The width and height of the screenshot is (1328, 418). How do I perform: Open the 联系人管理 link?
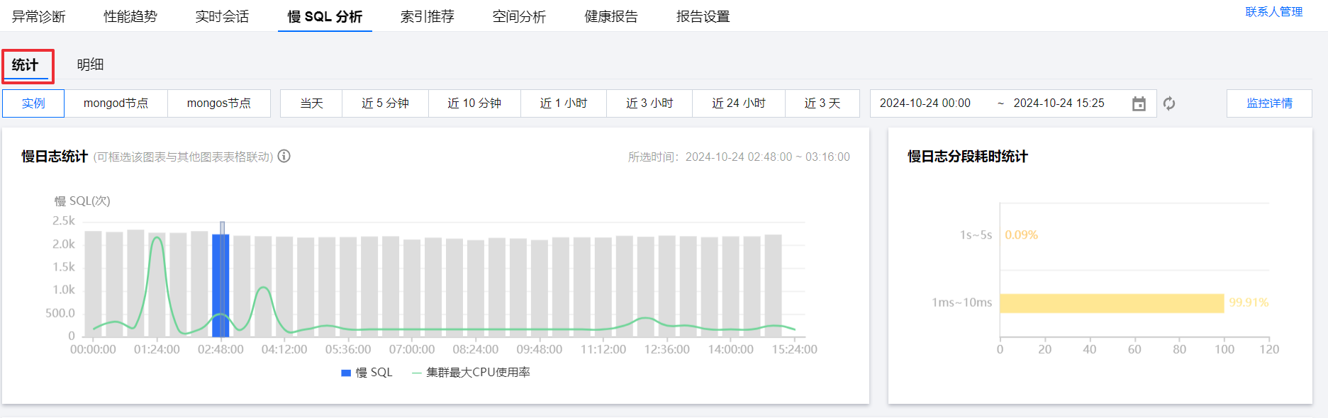tap(1274, 12)
